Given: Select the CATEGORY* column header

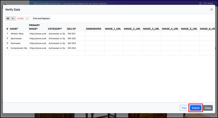Looking at the screenshot, I should tap(57, 27).
